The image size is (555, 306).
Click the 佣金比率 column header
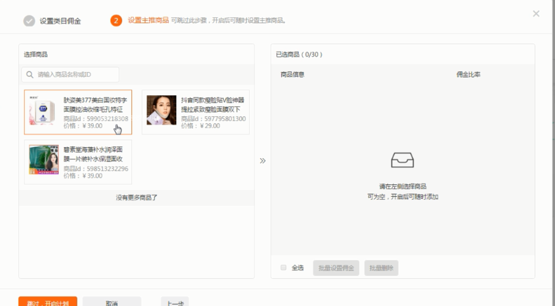[468, 75]
